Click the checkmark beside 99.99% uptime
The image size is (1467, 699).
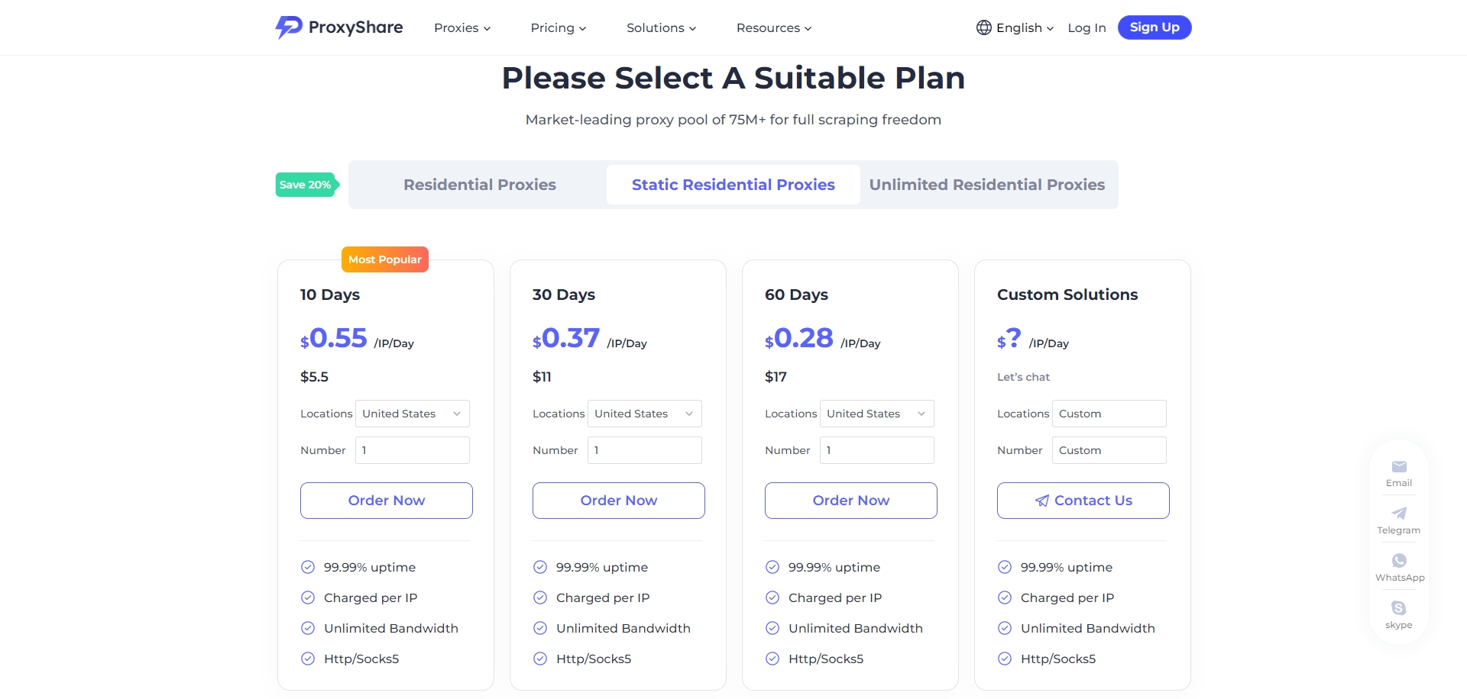coord(308,567)
